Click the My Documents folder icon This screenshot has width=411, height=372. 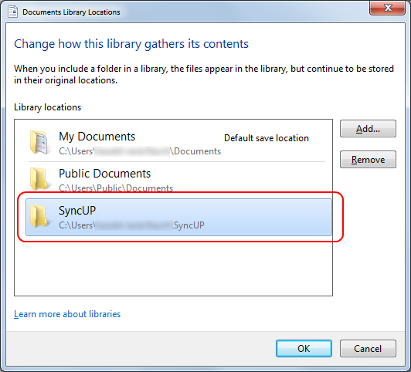click(x=39, y=143)
